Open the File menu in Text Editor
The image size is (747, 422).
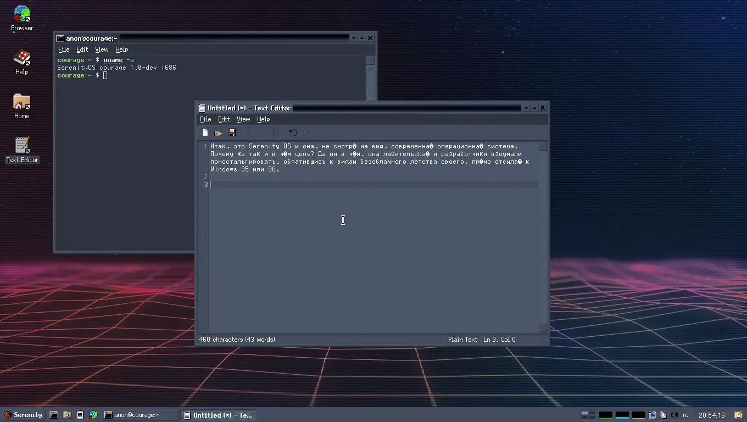pos(205,119)
